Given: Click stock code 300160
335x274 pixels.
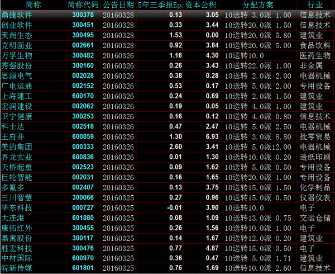Looking at the screenshot, I should 83,65.
